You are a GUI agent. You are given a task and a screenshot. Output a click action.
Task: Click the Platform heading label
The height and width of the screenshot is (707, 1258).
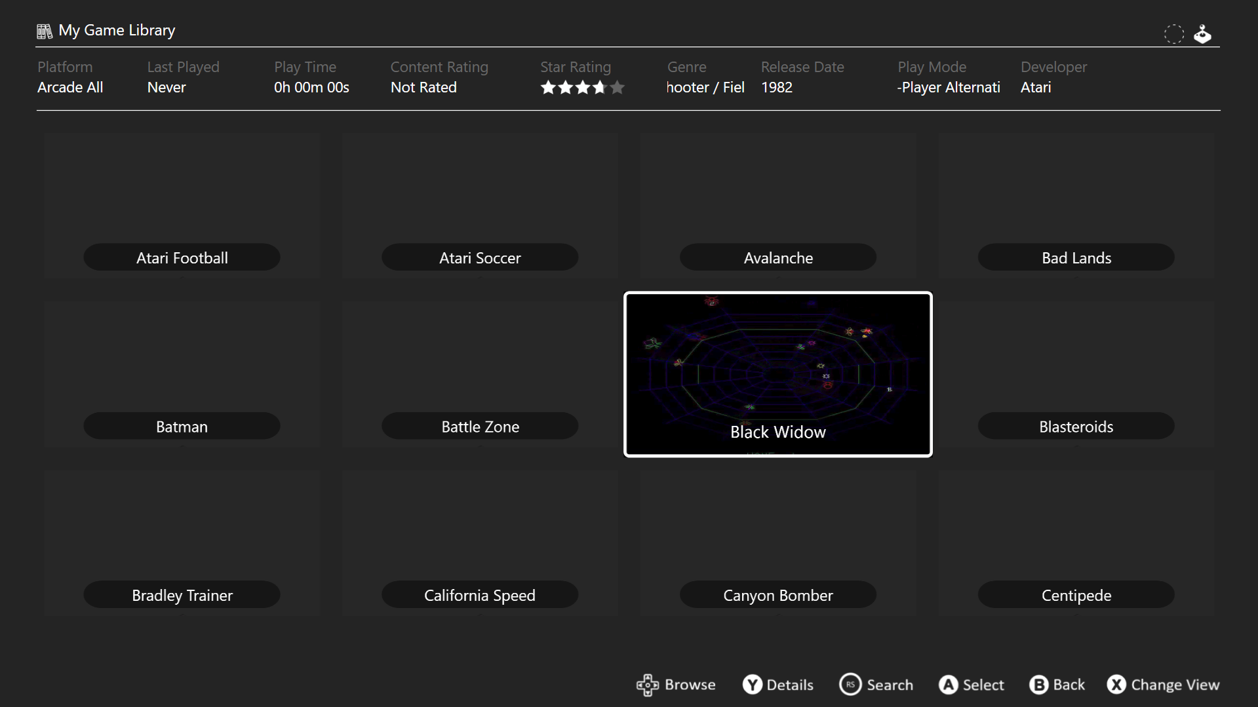pyautogui.click(x=65, y=67)
